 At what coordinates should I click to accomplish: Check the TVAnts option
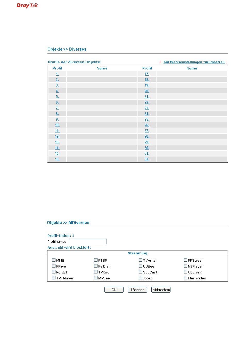141,260
